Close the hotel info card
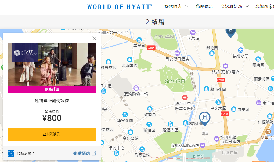274x162 pixels. click(94, 38)
